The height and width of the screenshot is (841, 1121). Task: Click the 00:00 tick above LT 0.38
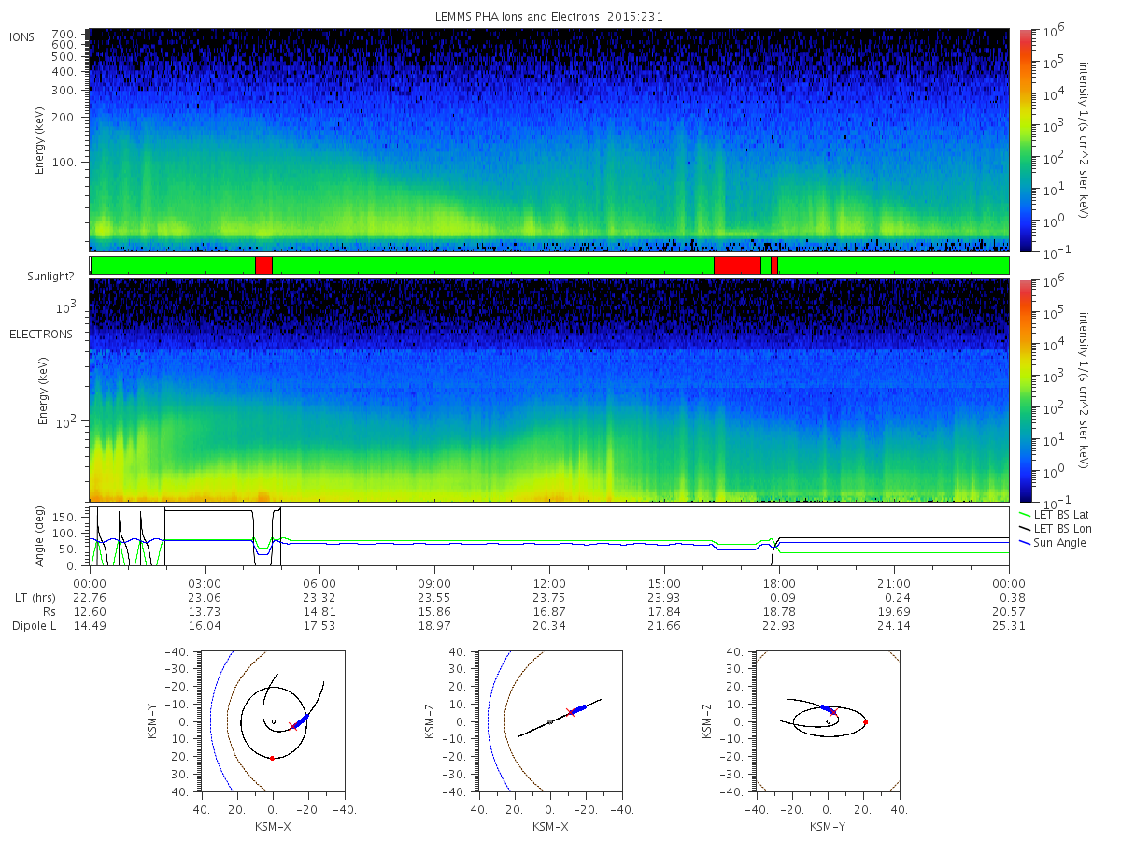1009,583
